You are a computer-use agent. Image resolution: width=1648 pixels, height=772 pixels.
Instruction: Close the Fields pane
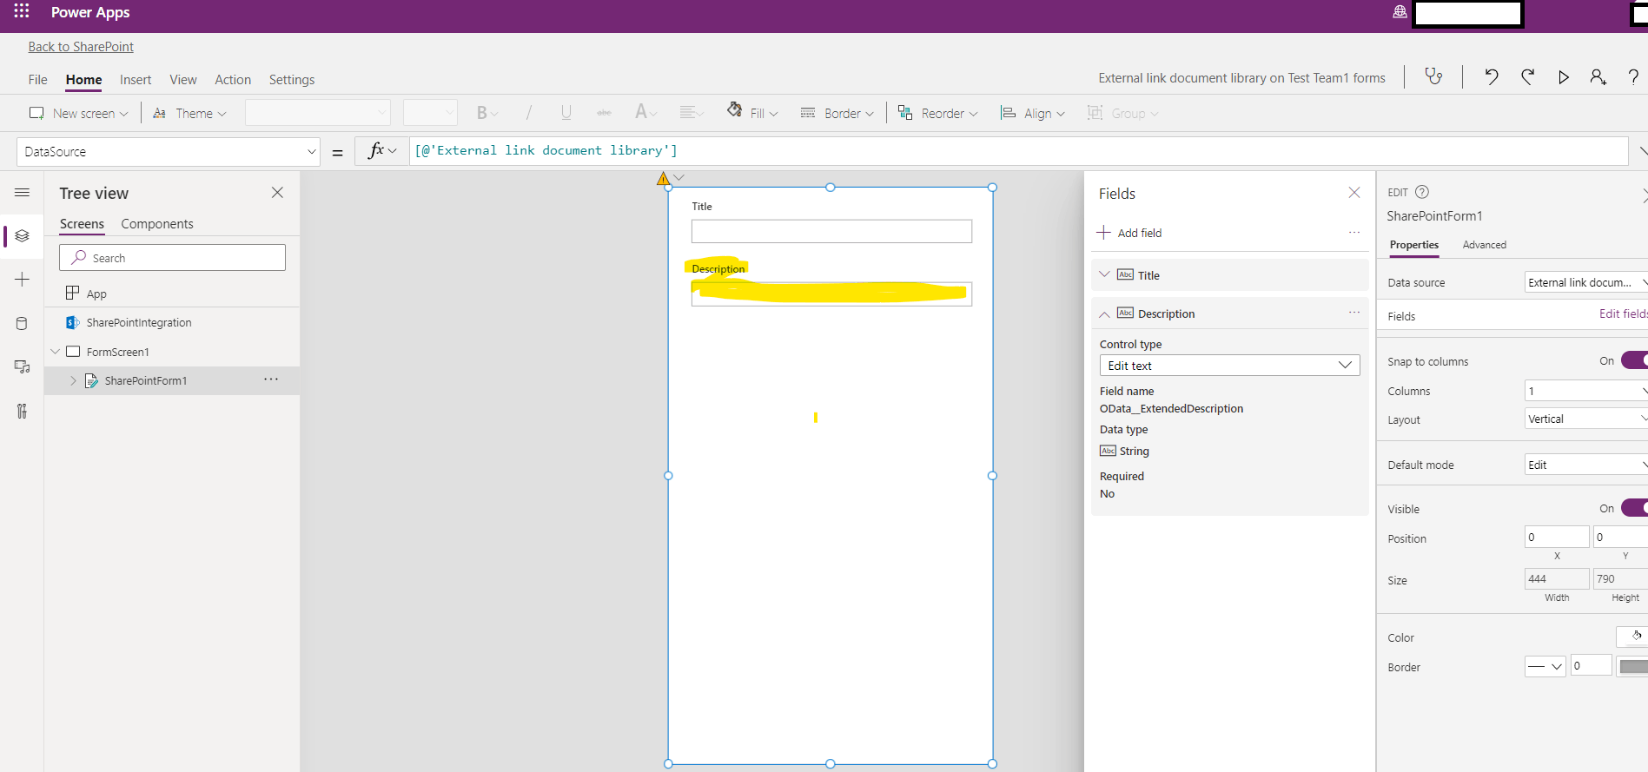point(1353,192)
